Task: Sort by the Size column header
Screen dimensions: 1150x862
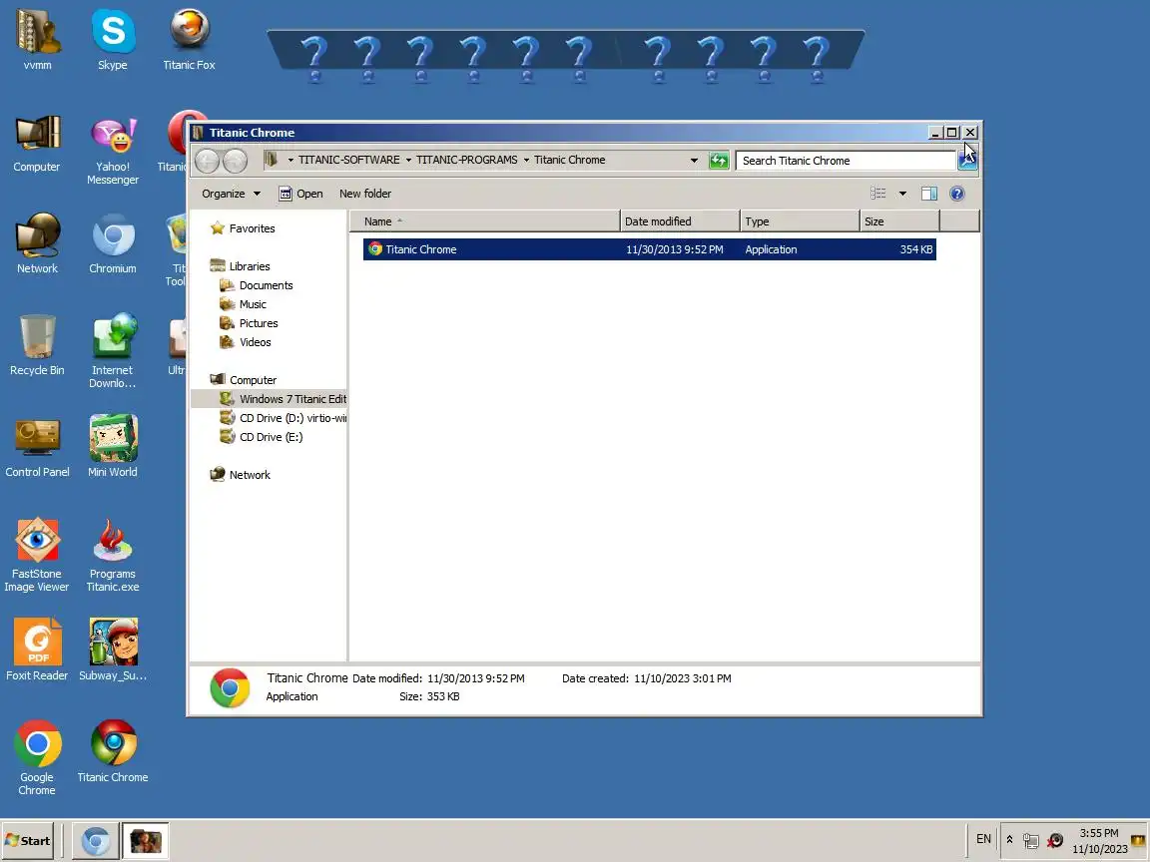Action: click(x=899, y=221)
